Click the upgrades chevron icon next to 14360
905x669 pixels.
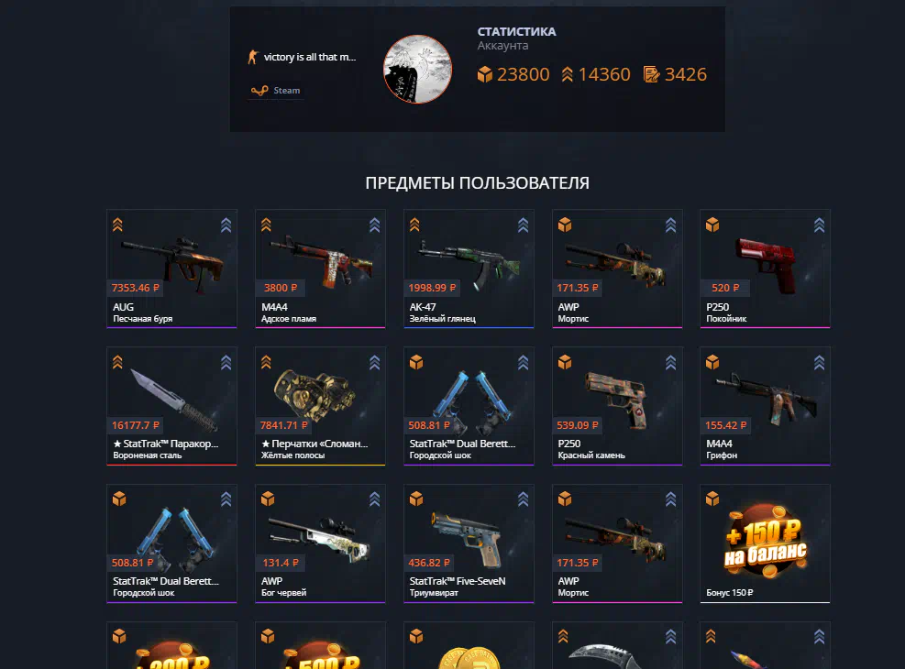coord(567,74)
